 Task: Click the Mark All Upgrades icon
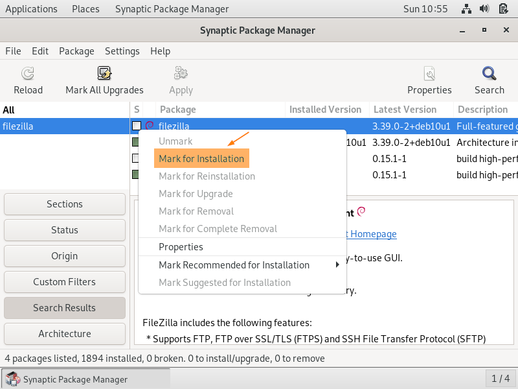point(104,73)
